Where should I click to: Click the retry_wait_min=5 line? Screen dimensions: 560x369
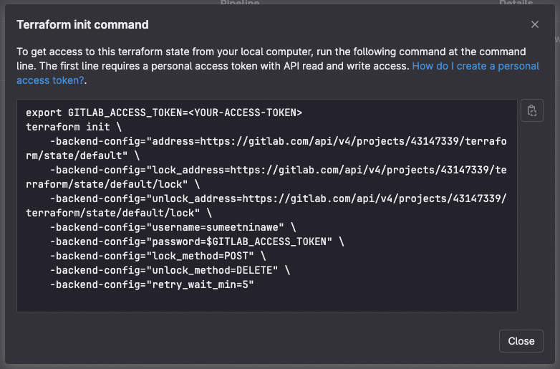point(151,284)
